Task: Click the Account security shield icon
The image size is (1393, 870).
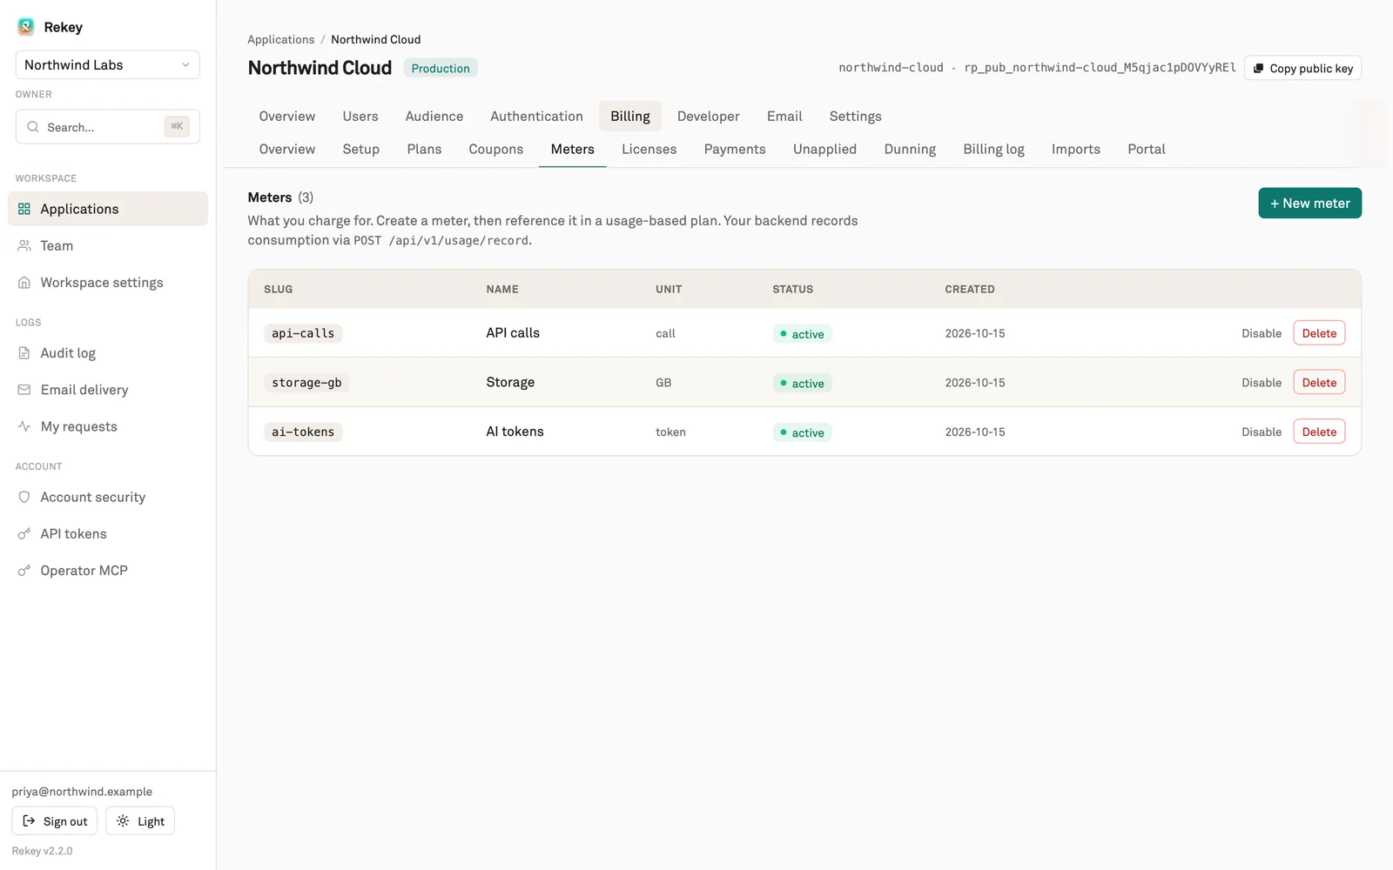Action: [x=24, y=497]
